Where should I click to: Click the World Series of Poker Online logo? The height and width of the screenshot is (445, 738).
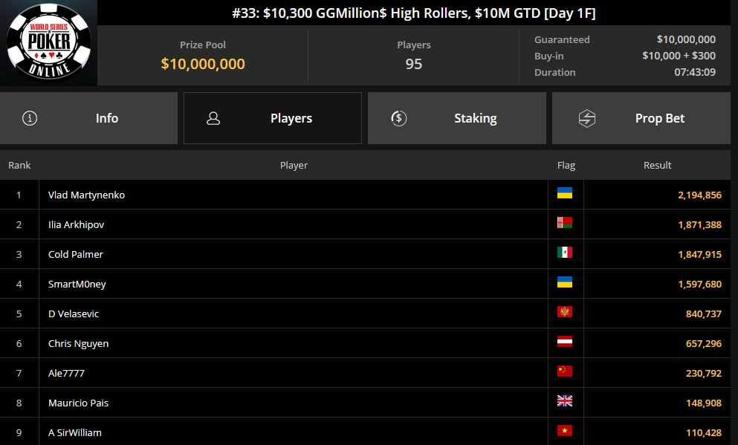click(48, 42)
